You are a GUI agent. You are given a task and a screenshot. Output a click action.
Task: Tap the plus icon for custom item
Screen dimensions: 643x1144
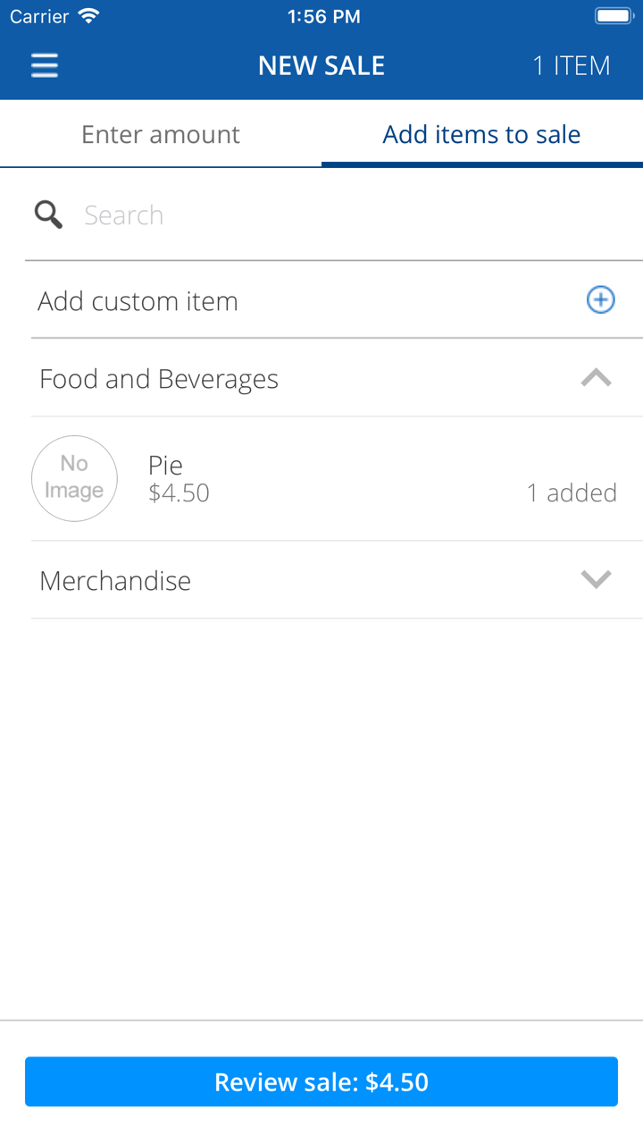600,300
